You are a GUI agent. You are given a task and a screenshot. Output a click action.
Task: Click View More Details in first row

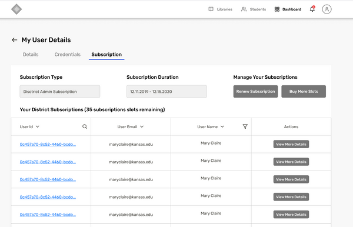[x=291, y=144]
